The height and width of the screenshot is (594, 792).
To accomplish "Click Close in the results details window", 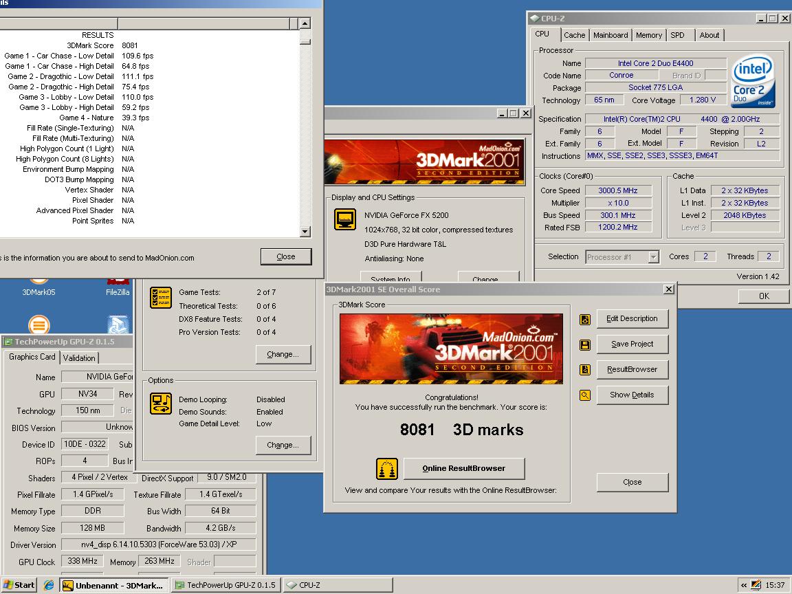I will click(x=286, y=256).
